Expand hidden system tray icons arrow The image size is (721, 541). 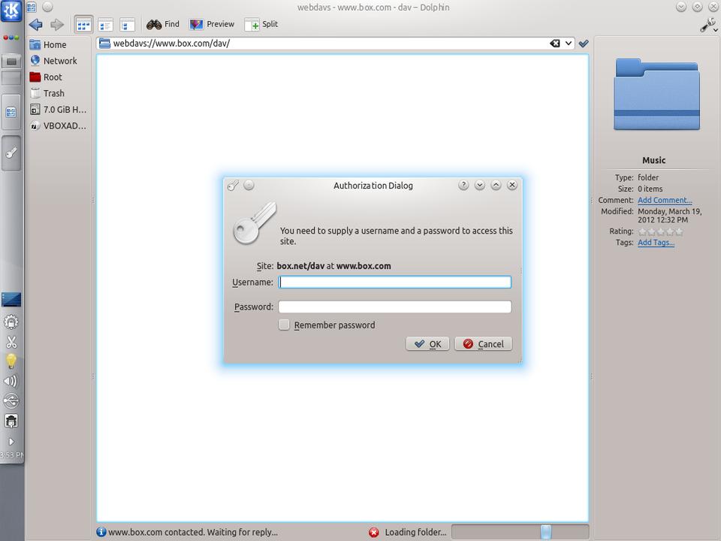tap(11, 442)
